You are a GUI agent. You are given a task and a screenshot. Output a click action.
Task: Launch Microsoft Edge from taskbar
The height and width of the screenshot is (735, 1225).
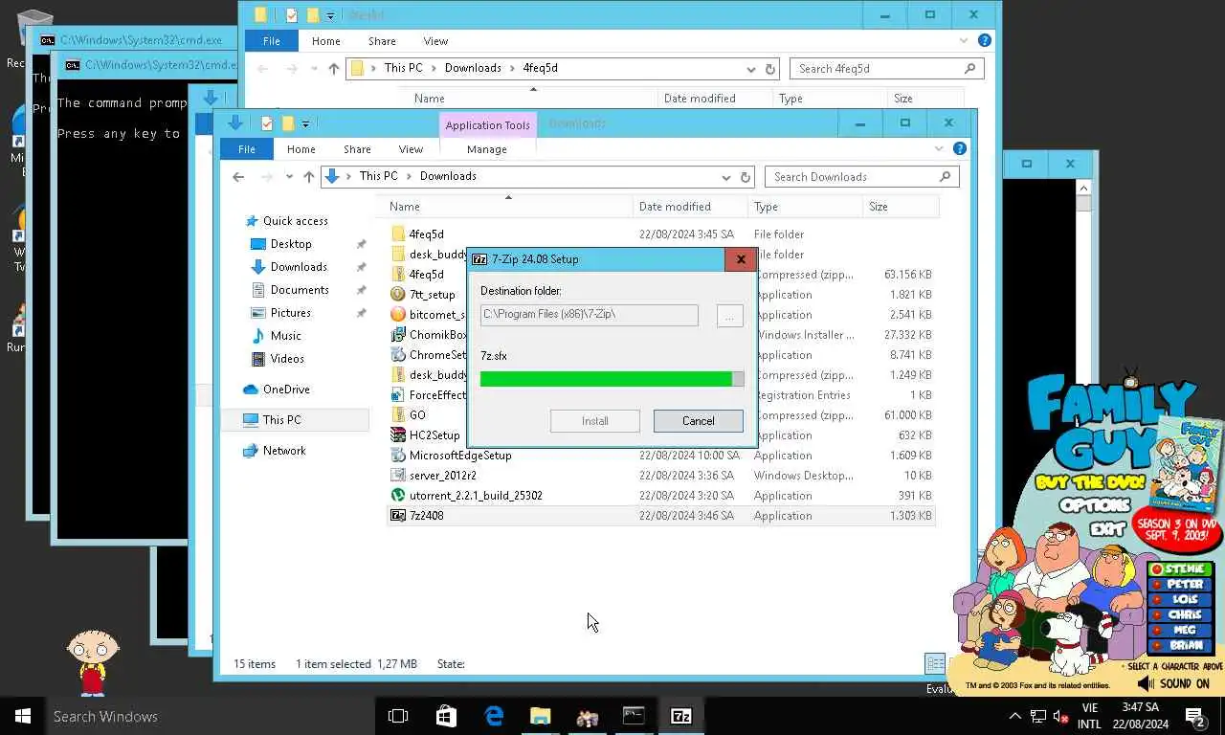pos(494,716)
